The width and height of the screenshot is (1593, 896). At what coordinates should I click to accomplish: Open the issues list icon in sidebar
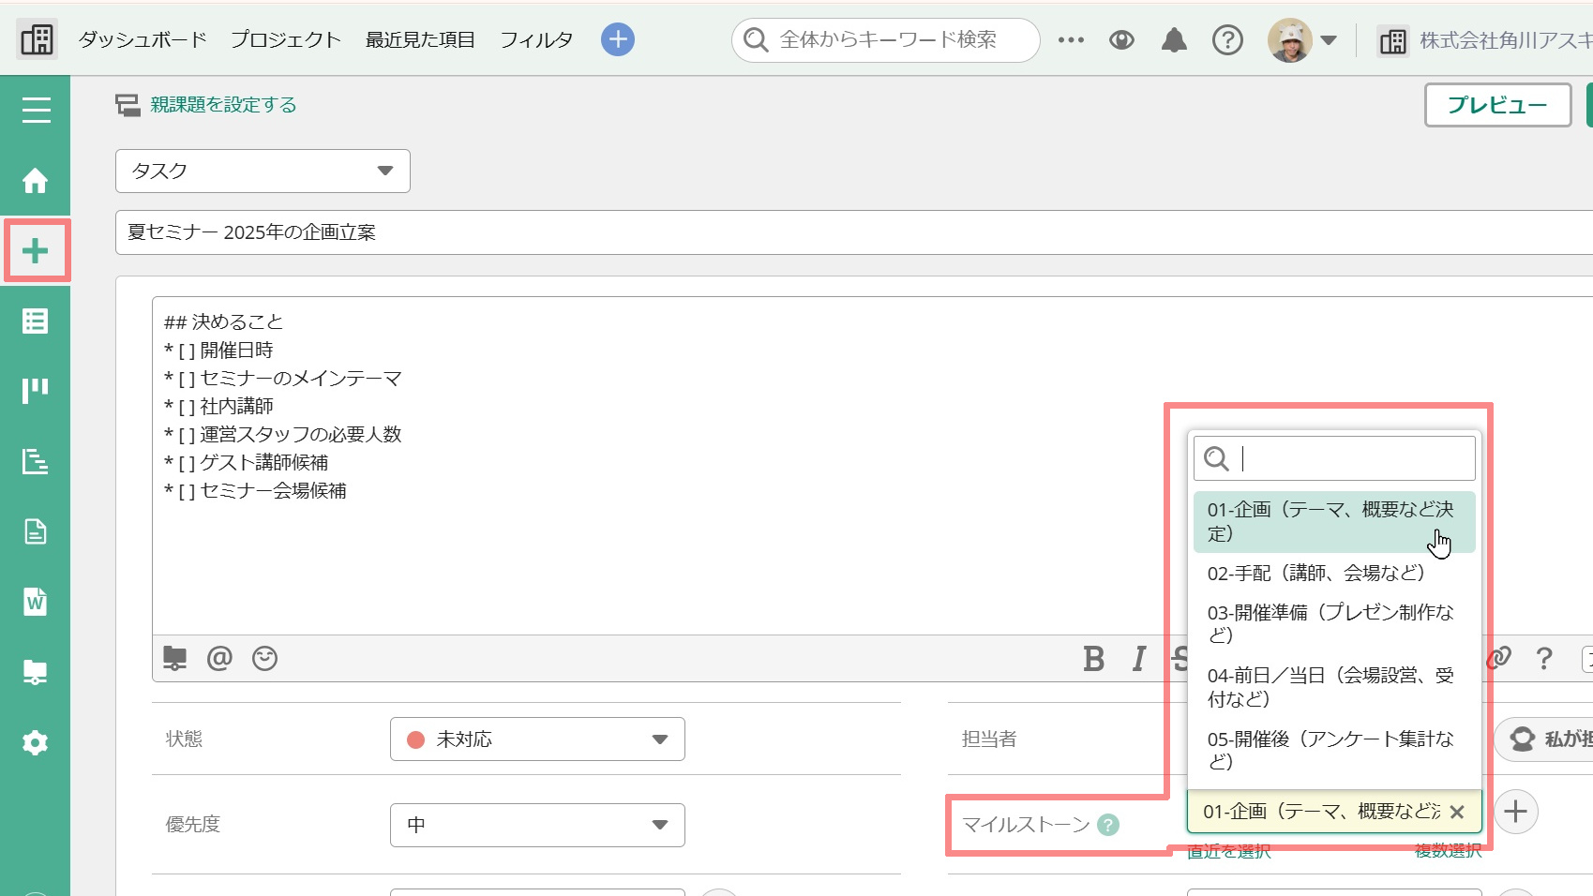tap(36, 321)
